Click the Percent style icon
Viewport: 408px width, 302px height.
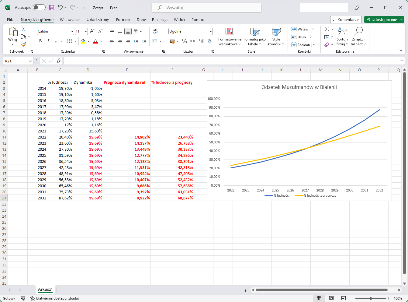click(185, 41)
